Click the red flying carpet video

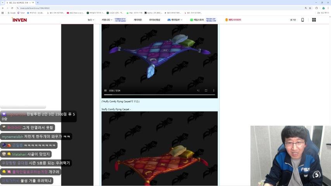point(159,148)
